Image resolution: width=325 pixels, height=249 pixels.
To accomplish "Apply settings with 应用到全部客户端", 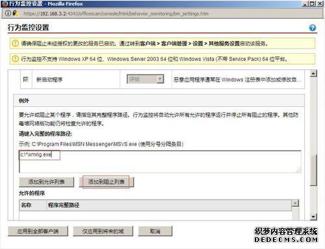I will (38, 231).
